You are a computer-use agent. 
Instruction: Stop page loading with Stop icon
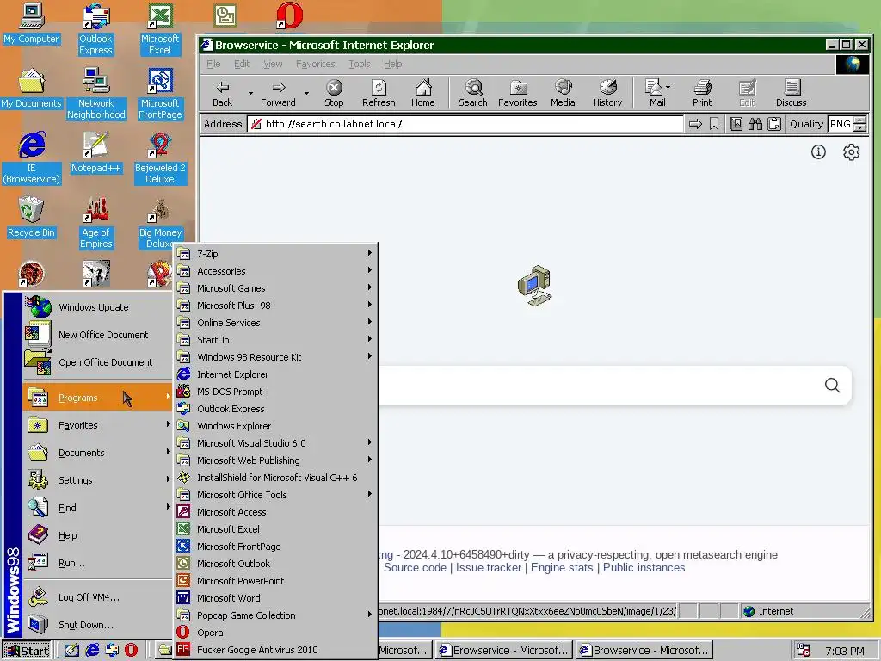[x=334, y=93]
